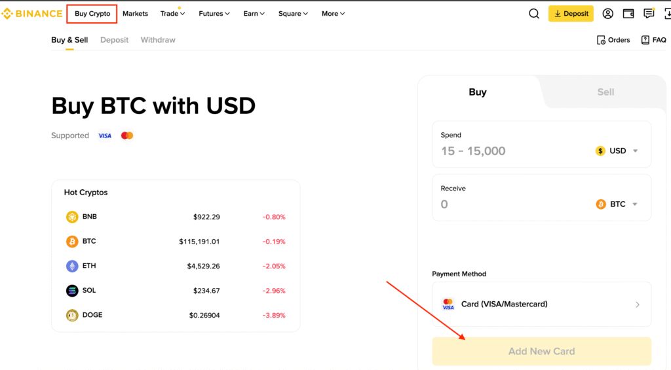Switch to the Withdraw tab
Viewport: 671px width, 370px height.
coord(158,40)
